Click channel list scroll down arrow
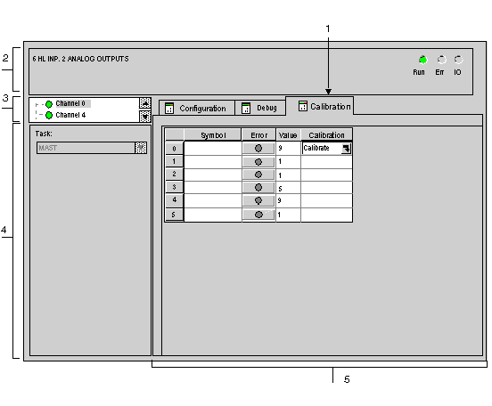 pos(145,117)
